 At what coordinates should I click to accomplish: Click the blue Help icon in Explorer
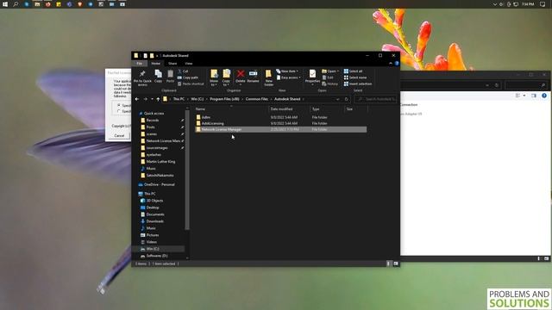click(397, 63)
